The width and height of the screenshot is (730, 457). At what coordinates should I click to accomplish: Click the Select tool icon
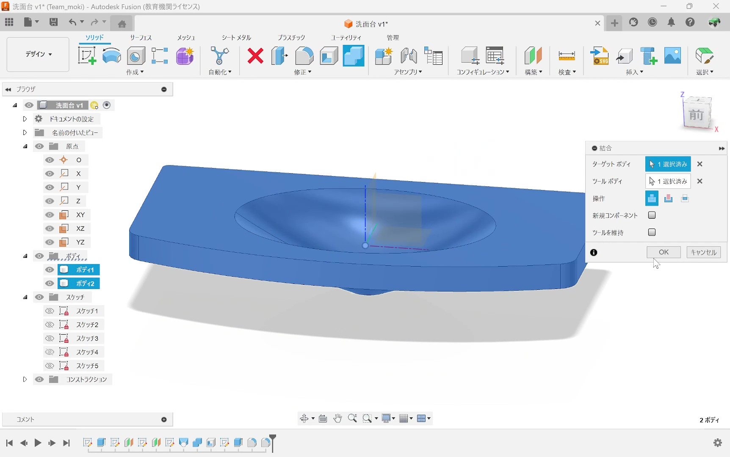[705, 56]
